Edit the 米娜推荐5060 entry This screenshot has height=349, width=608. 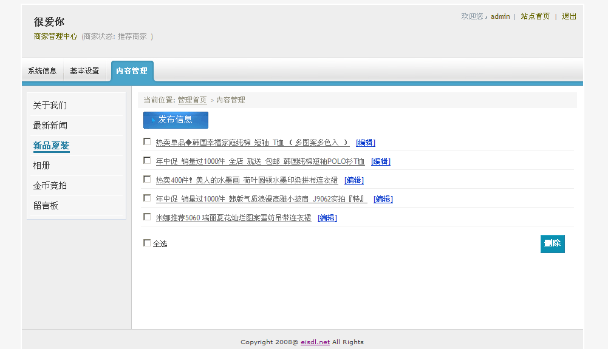(x=327, y=218)
